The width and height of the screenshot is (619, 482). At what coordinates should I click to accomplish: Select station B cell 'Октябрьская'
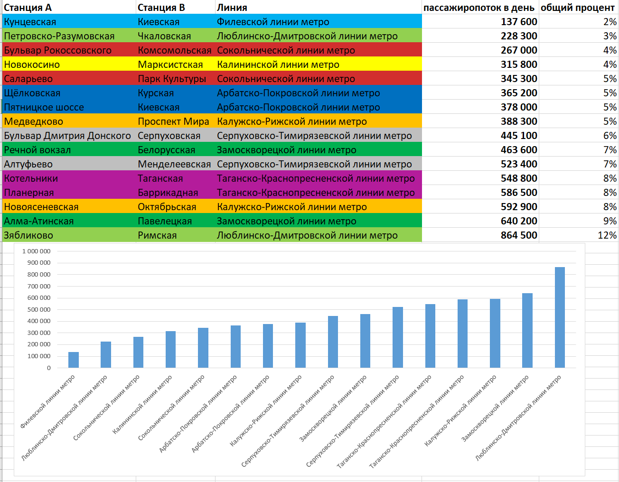(x=175, y=206)
